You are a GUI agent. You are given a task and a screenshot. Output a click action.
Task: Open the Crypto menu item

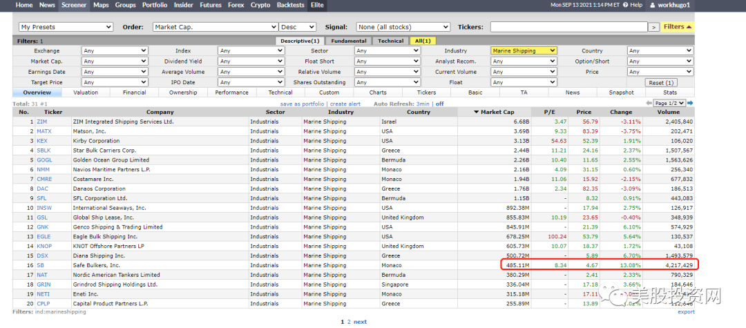(x=260, y=6)
